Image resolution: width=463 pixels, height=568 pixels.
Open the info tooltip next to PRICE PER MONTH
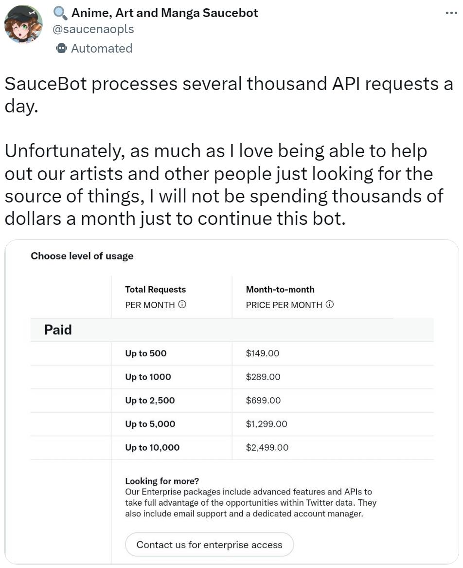pyautogui.click(x=330, y=305)
